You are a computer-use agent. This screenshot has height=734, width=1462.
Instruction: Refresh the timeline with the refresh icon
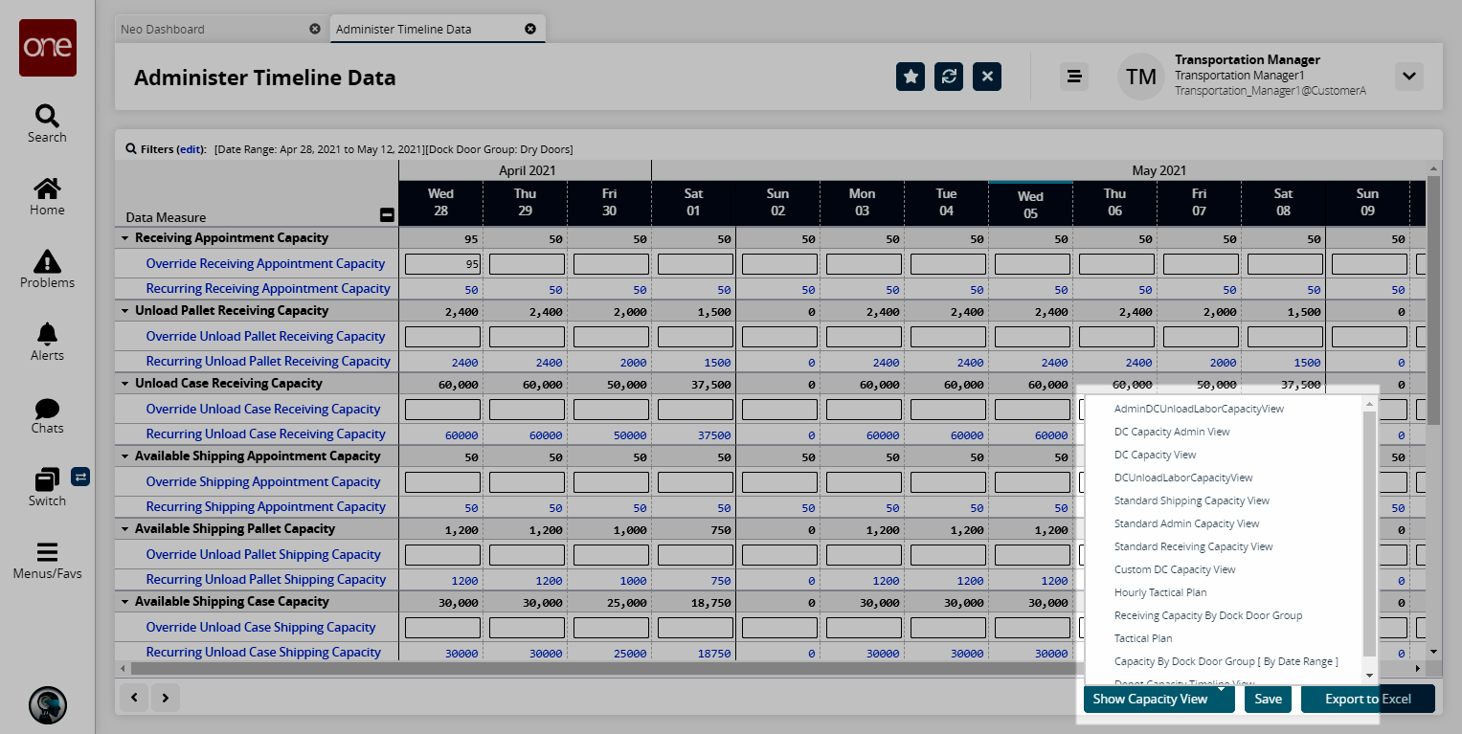coord(949,77)
